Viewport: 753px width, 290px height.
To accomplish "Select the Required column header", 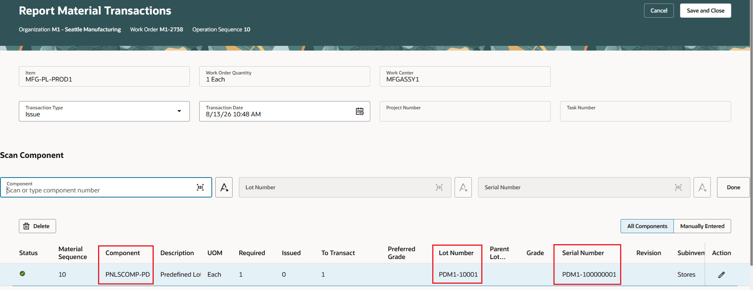I will click(252, 253).
